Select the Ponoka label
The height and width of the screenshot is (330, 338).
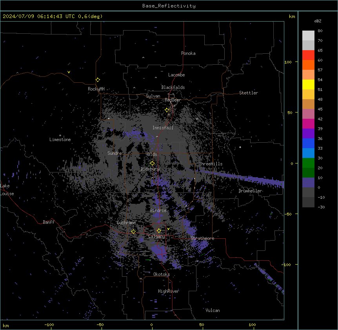[x=188, y=53]
